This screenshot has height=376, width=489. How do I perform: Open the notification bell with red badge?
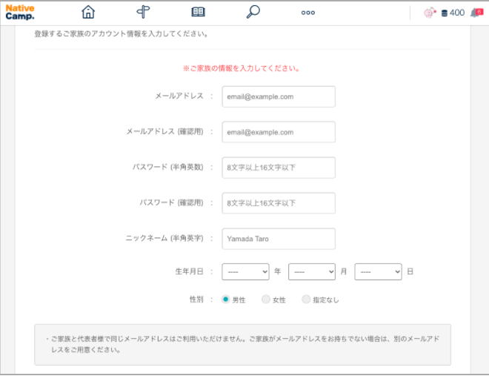point(476,13)
